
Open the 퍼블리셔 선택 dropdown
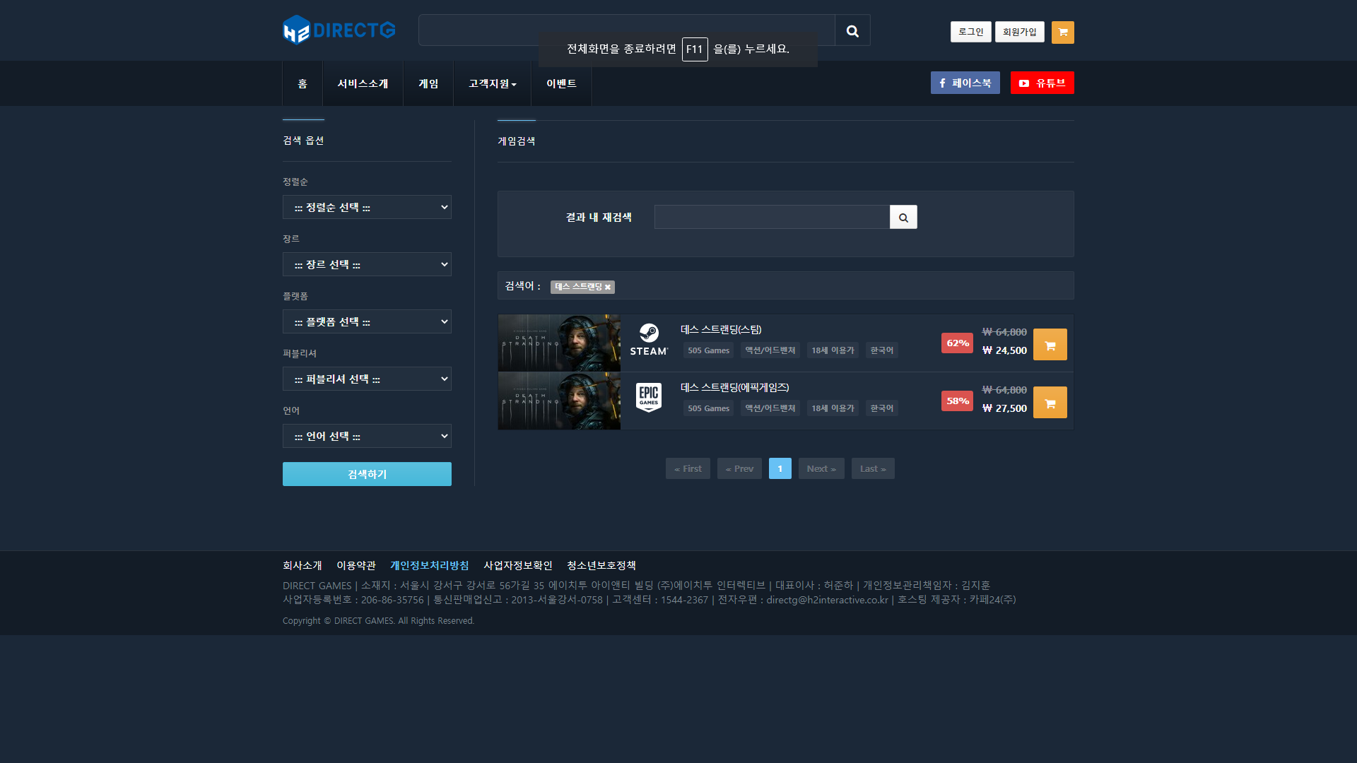(367, 379)
